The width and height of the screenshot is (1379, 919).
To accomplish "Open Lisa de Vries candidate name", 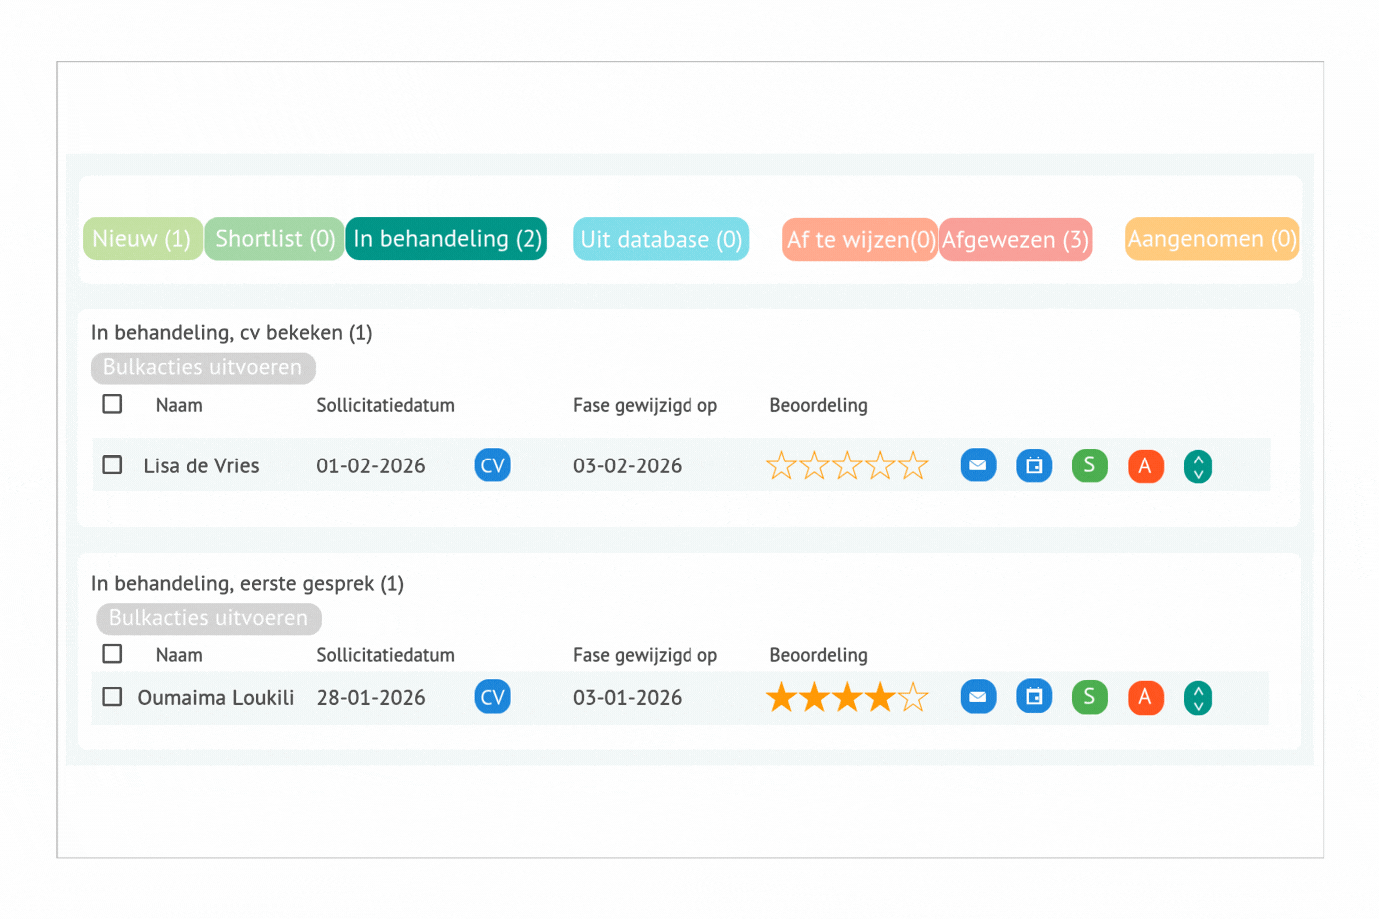I will (201, 466).
